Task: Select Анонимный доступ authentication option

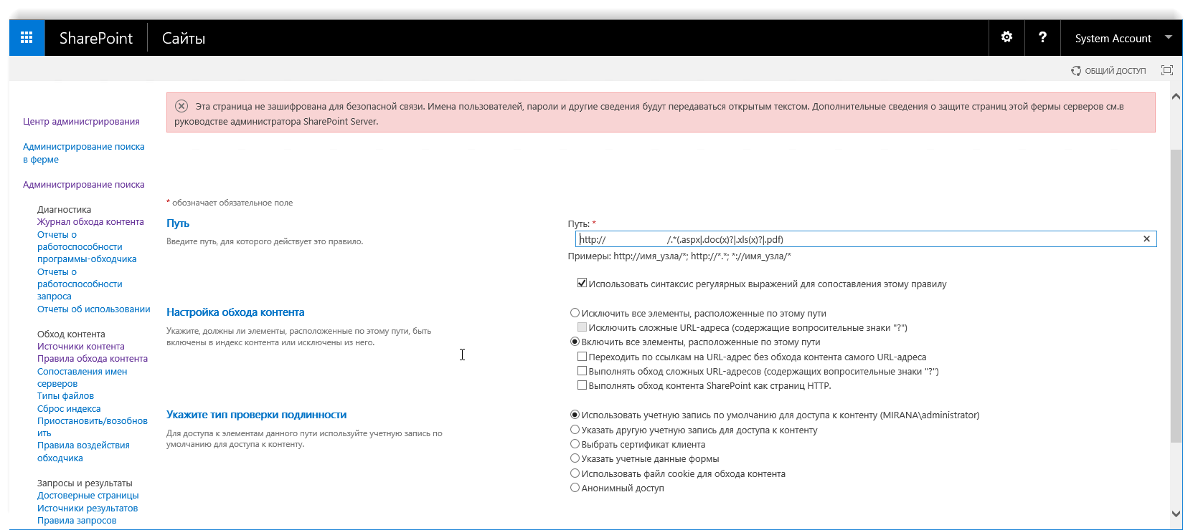Action: [575, 488]
